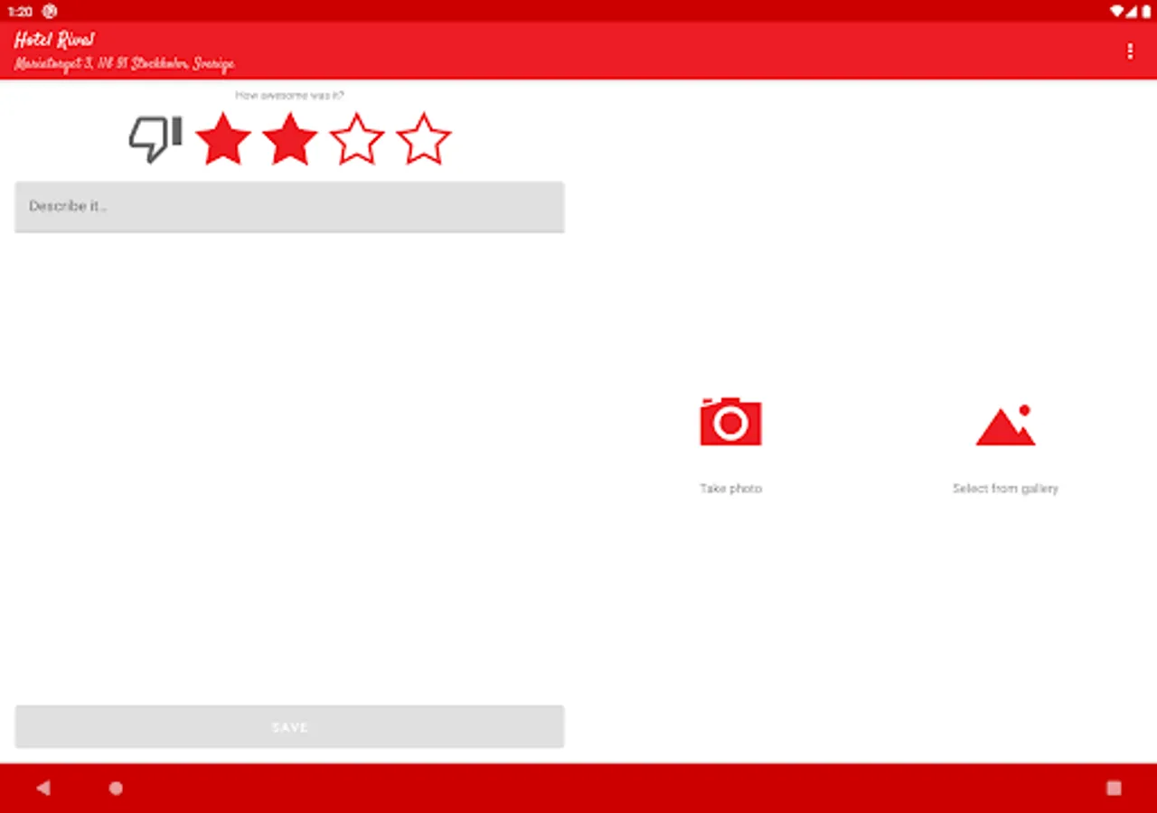Set rating to the fourth star

tap(424, 139)
